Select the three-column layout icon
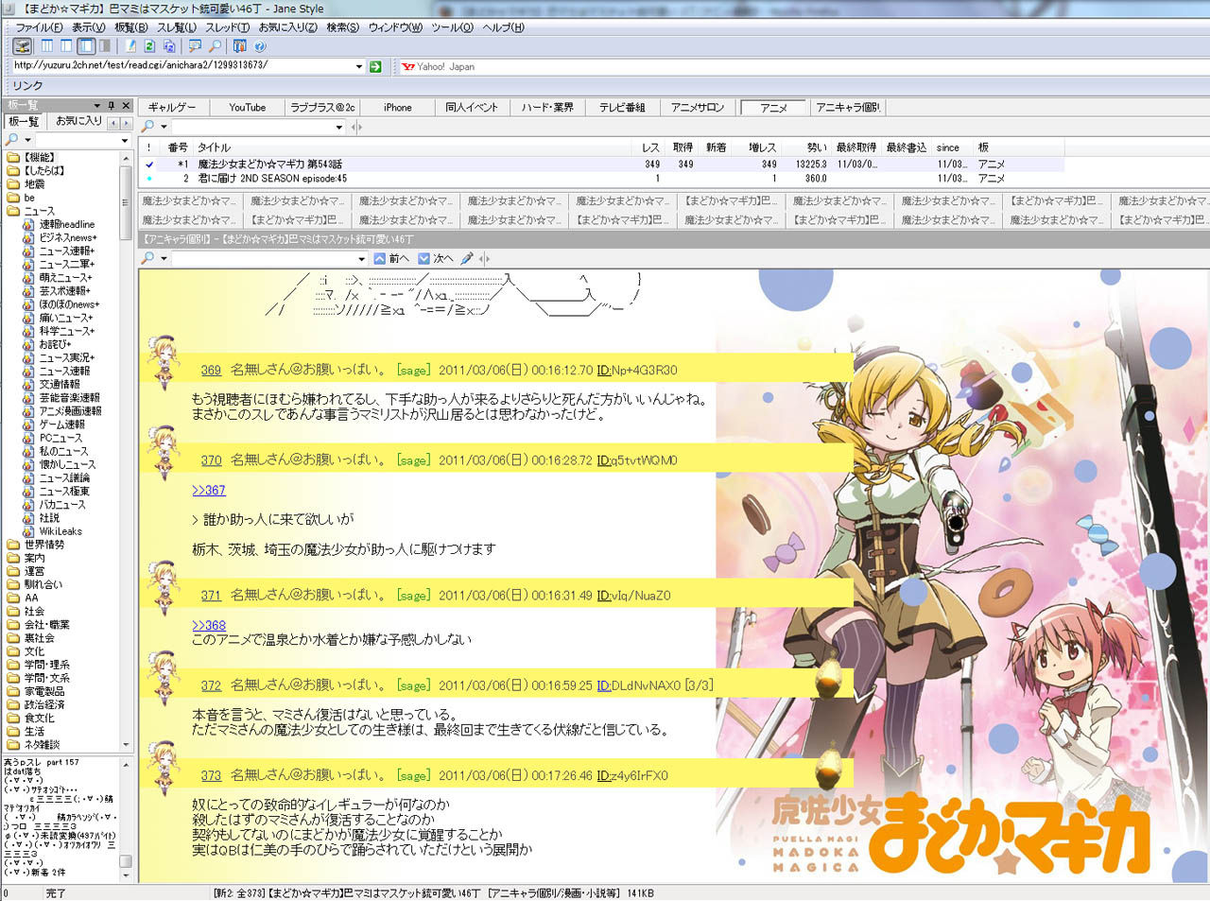1210x901 pixels. pos(46,45)
